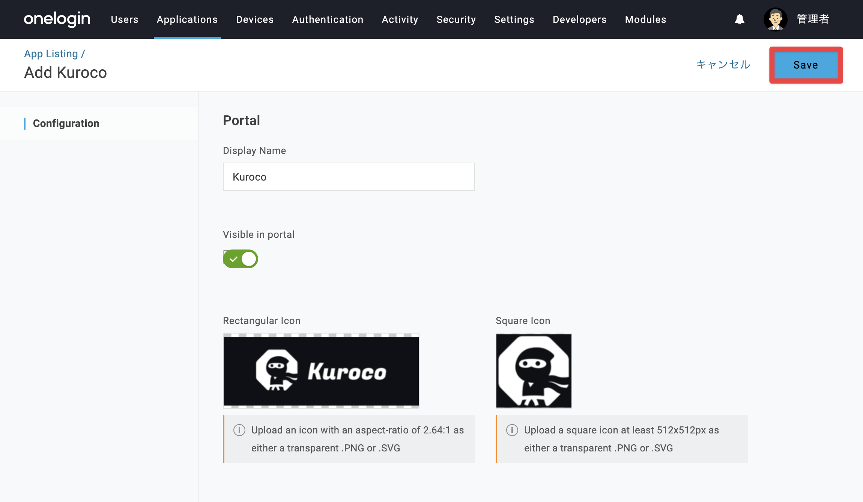
Task: Open the admin user avatar
Action: [775, 19]
